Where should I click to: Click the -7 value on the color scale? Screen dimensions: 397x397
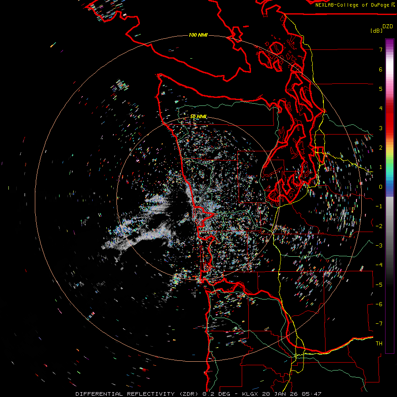point(379,324)
